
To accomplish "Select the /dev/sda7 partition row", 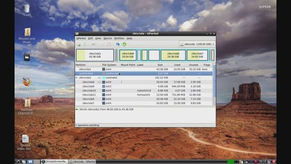I will 144,103.
